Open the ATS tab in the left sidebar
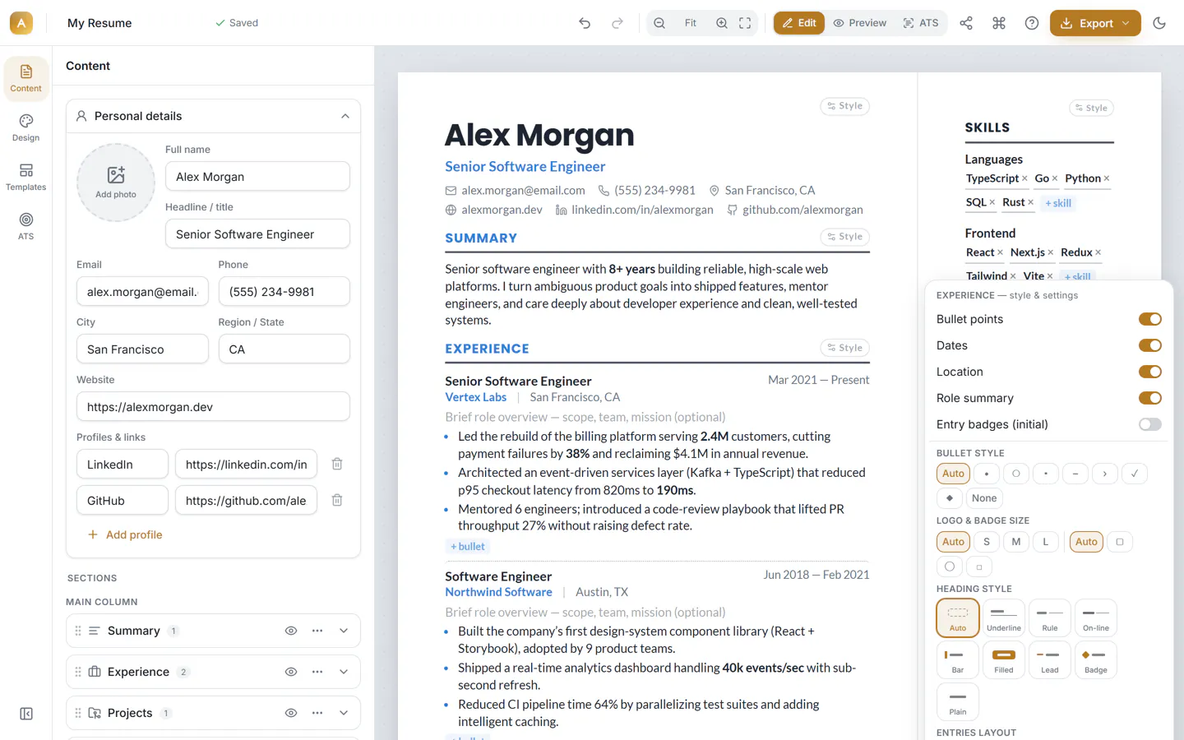The width and height of the screenshot is (1184, 740). click(26, 226)
